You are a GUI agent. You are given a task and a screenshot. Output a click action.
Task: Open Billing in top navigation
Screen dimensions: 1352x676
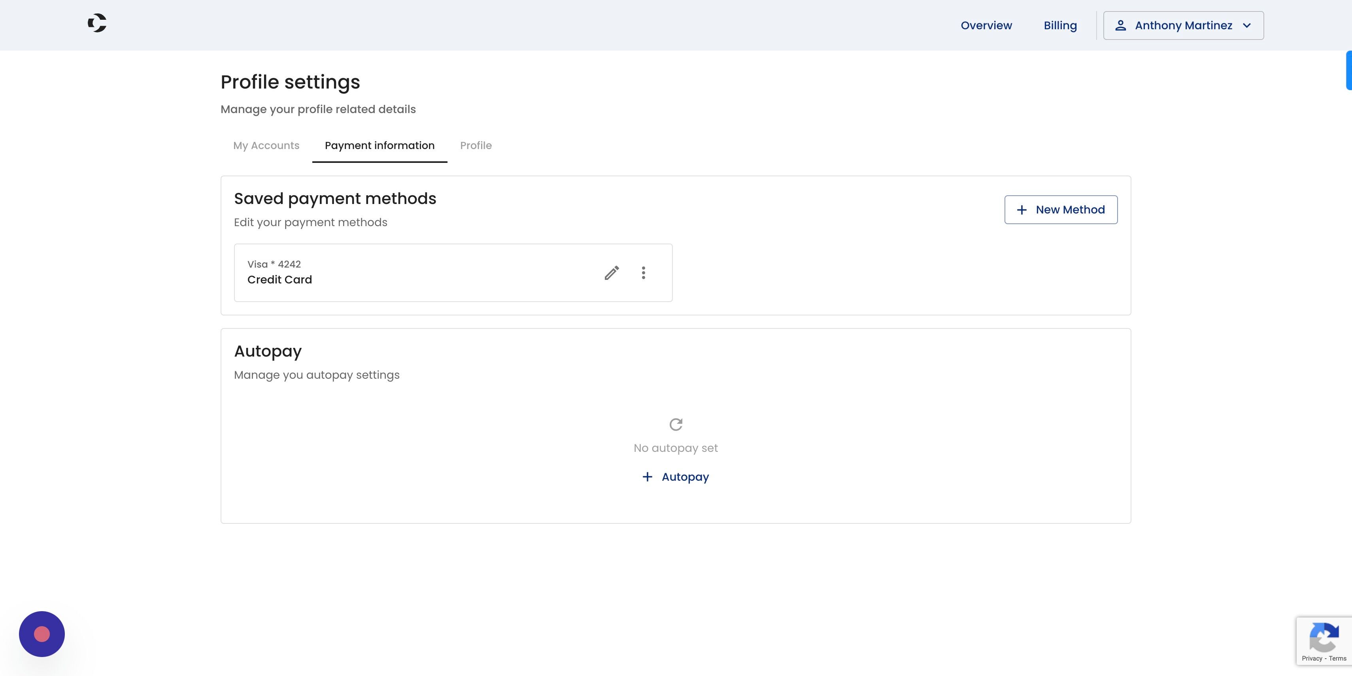tap(1060, 25)
